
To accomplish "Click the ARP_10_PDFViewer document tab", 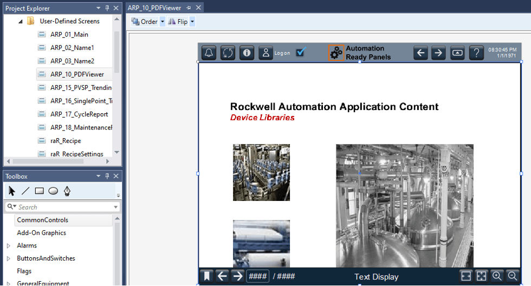I will tap(154, 8).
